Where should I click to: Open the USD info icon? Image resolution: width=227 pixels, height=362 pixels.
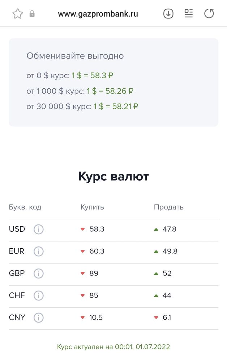pyautogui.click(x=38, y=230)
